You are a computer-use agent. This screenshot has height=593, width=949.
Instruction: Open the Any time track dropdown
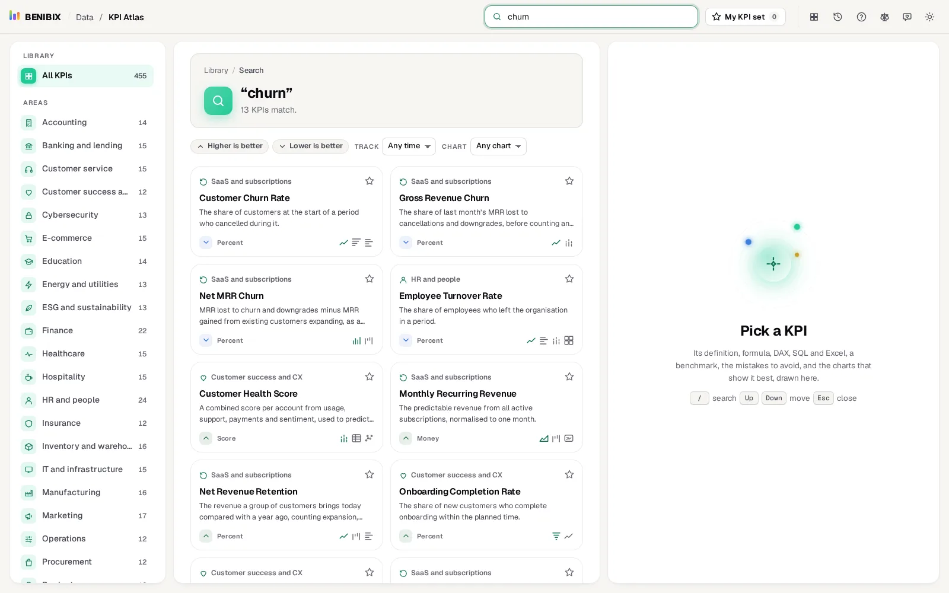(x=409, y=146)
